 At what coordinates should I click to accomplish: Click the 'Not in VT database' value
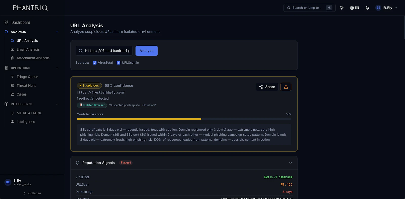pos(278,177)
